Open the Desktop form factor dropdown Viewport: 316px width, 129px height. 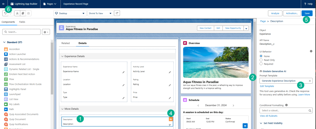(x=70, y=13)
